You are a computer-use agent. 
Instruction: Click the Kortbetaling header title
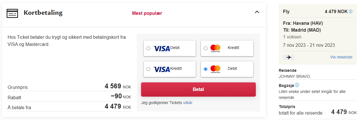pyautogui.click(x=43, y=13)
